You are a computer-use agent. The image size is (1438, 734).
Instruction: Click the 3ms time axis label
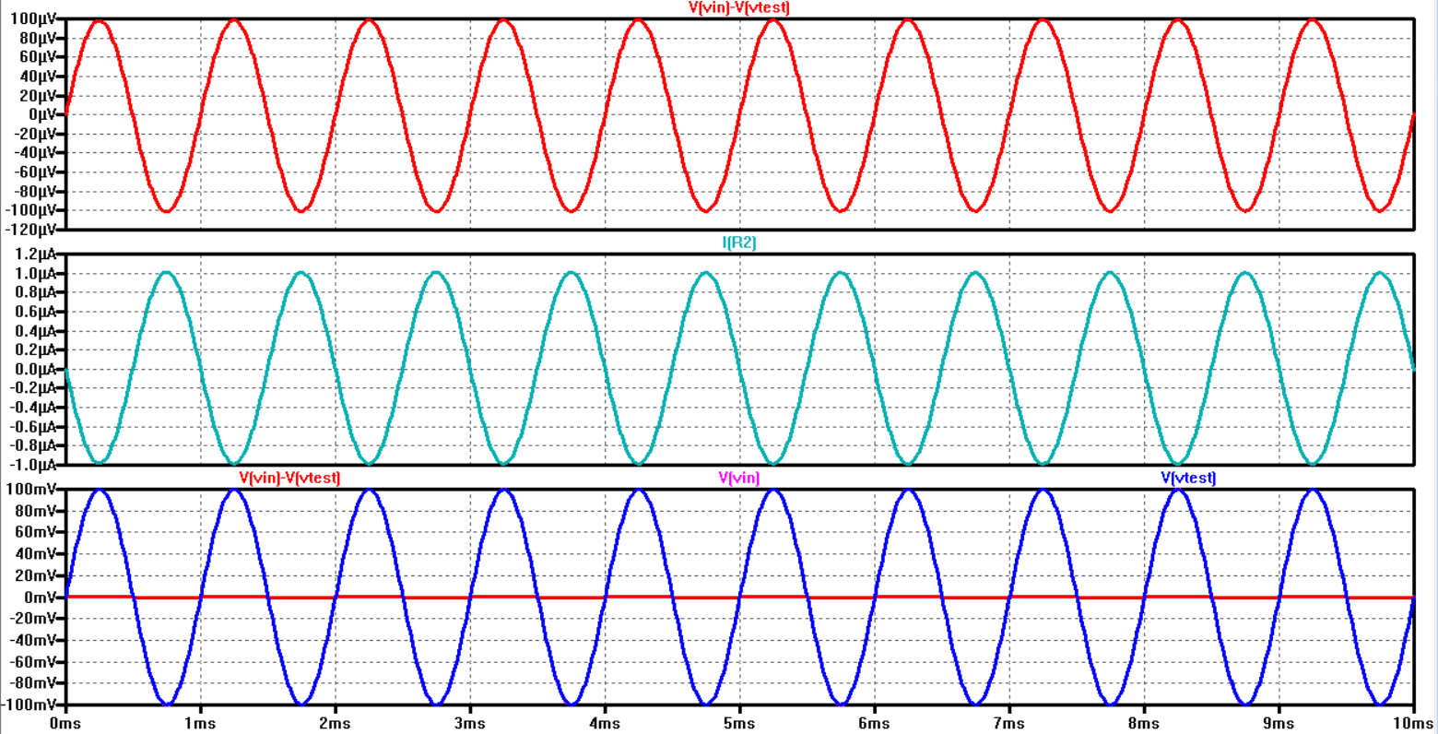469,724
